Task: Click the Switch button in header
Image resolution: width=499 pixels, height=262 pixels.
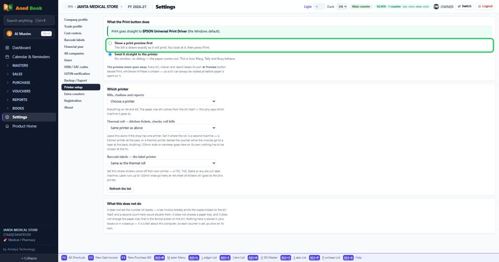Action: point(465,6)
